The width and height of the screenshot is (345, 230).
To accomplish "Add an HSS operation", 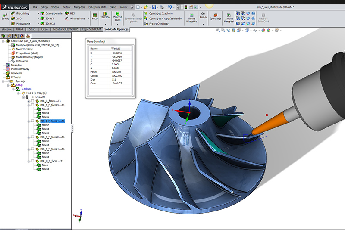I will coord(70,13).
